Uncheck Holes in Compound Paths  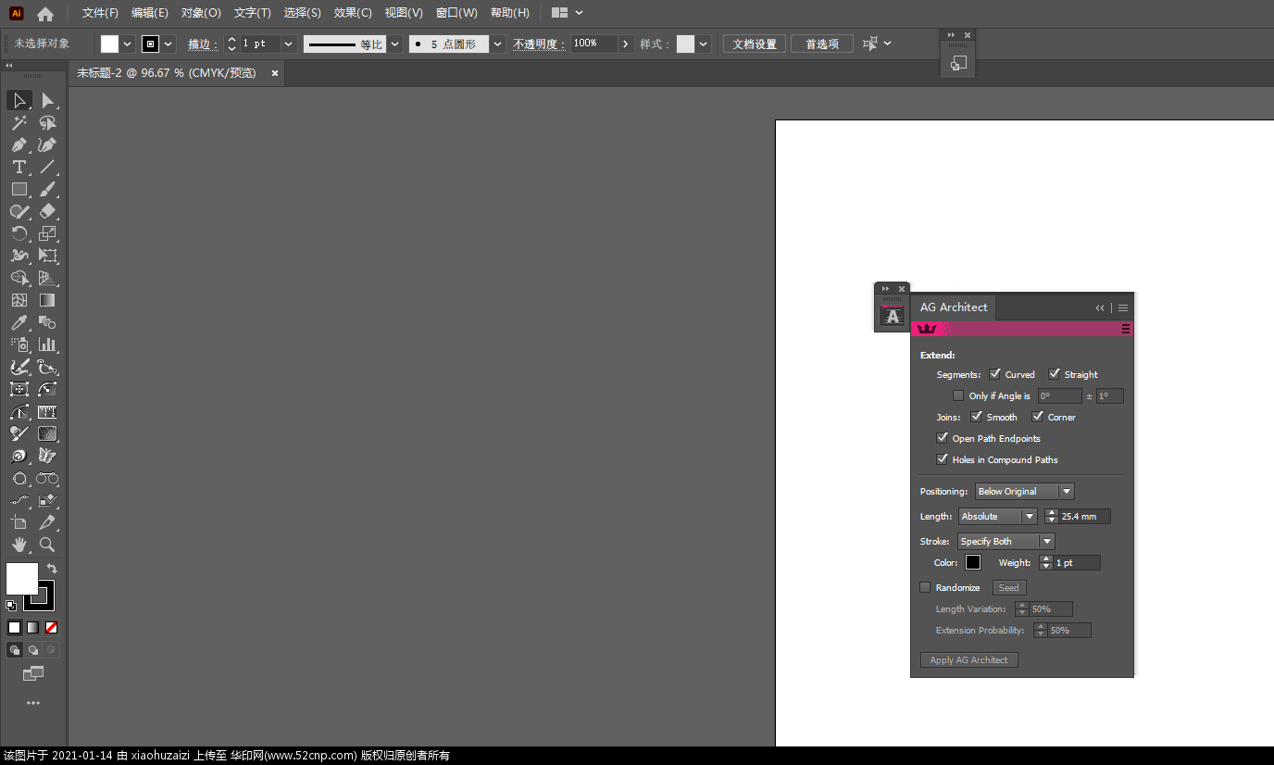click(x=943, y=459)
